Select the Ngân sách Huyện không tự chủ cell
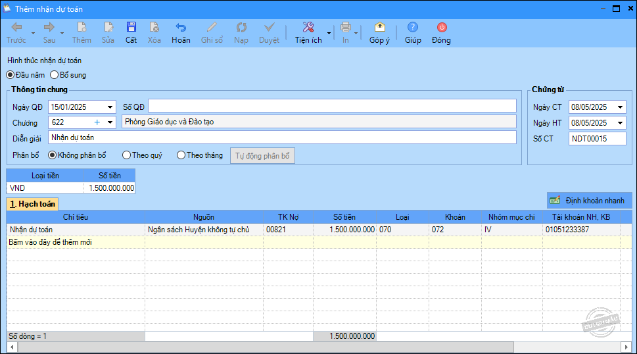Image resolution: width=637 pixels, height=354 pixels. (x=204, y=230)
